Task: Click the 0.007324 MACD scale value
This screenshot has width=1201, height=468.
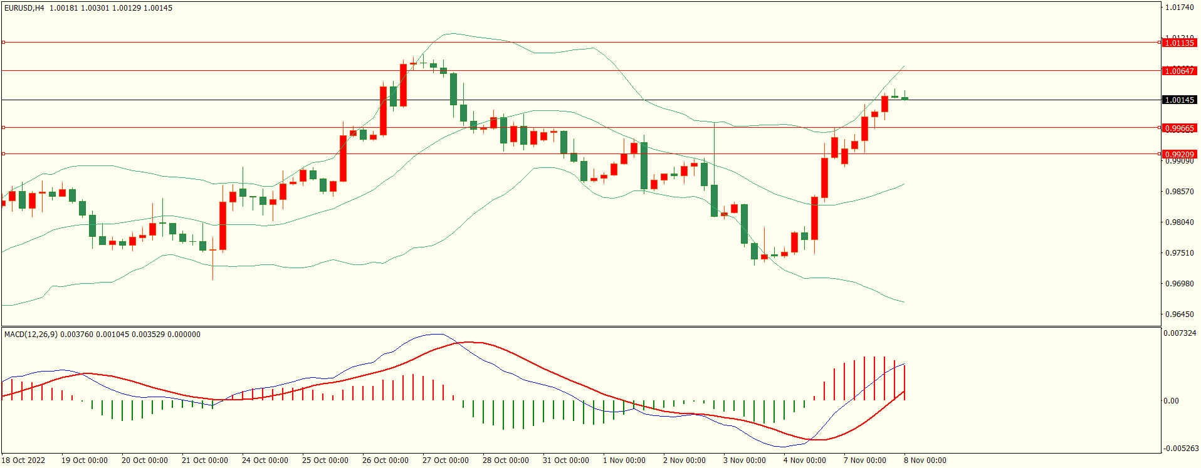Action: pos(1180,333)
